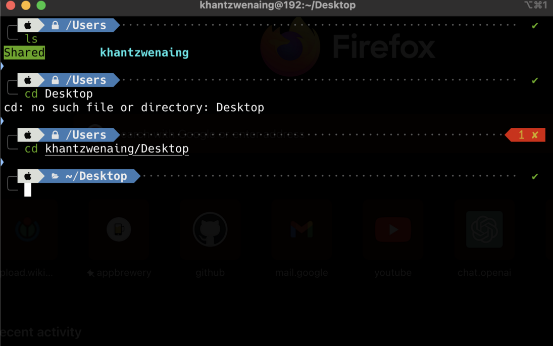
Task: Click the underlined khantzwenaing/Desktop path
Action: point(117,149)
